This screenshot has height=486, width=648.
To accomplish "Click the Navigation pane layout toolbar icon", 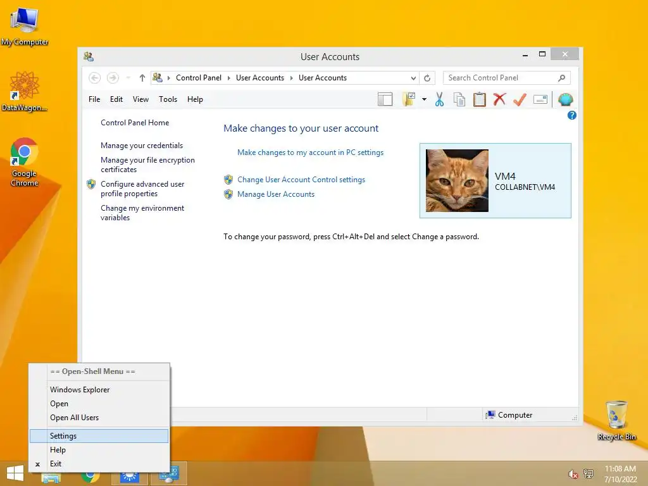I will (385, 99).
